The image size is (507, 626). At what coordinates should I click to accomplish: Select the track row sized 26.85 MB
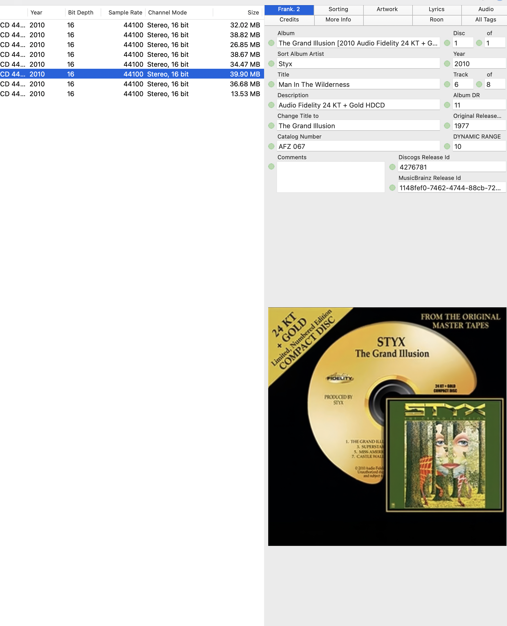[x=132, y=45]
